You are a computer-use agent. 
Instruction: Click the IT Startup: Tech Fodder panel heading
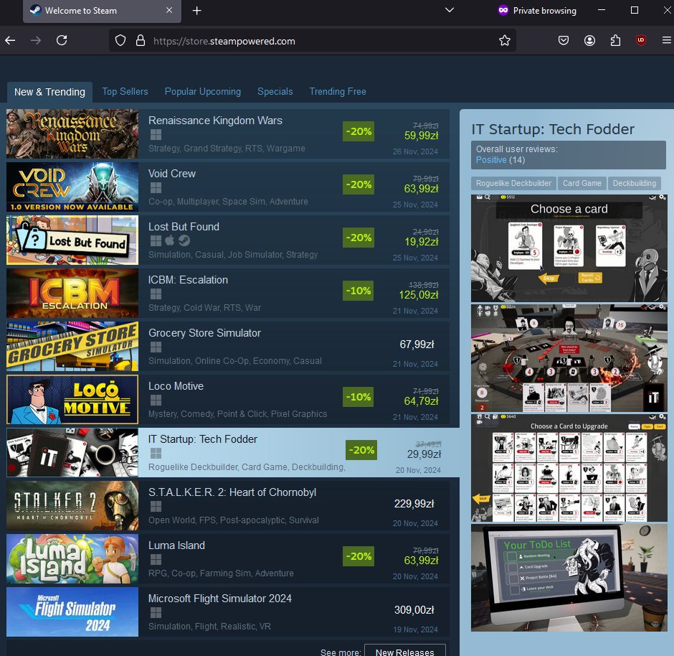(x=553, y=129)
